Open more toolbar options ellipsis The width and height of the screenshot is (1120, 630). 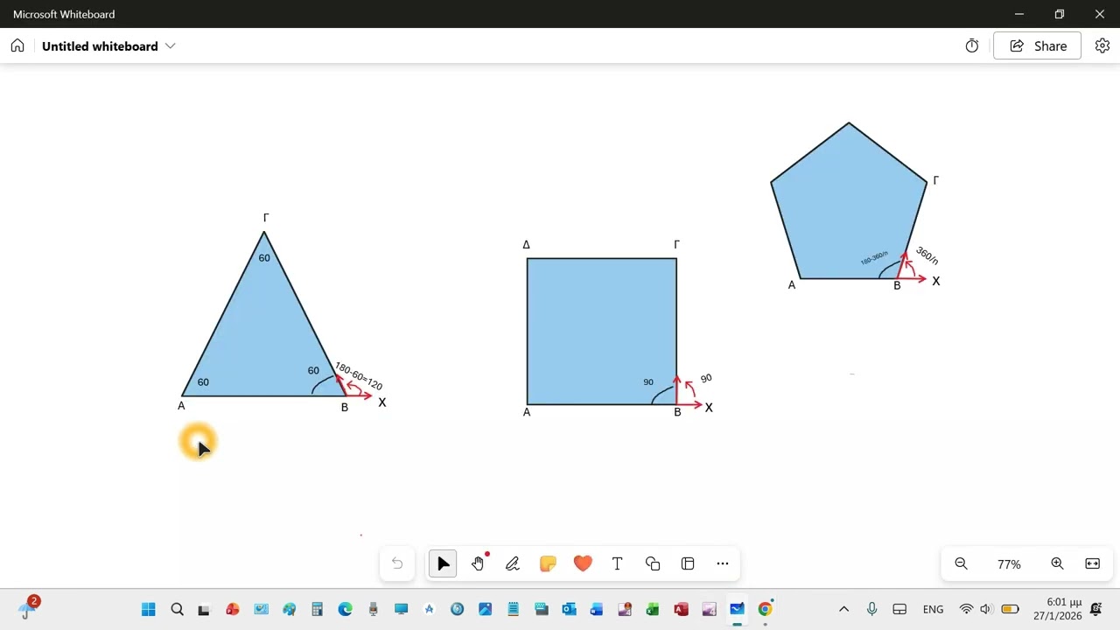tap(723, 563)
